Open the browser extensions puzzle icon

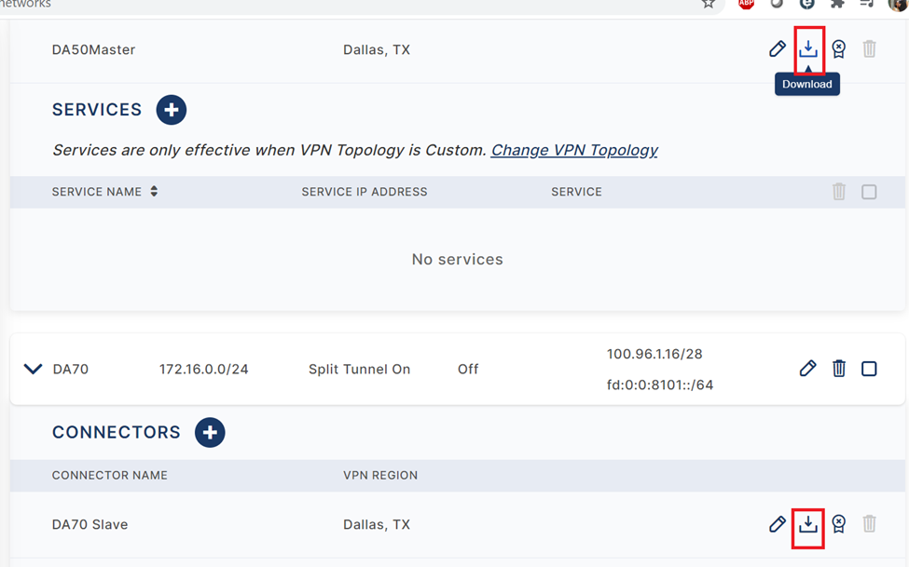click(837, 4)
